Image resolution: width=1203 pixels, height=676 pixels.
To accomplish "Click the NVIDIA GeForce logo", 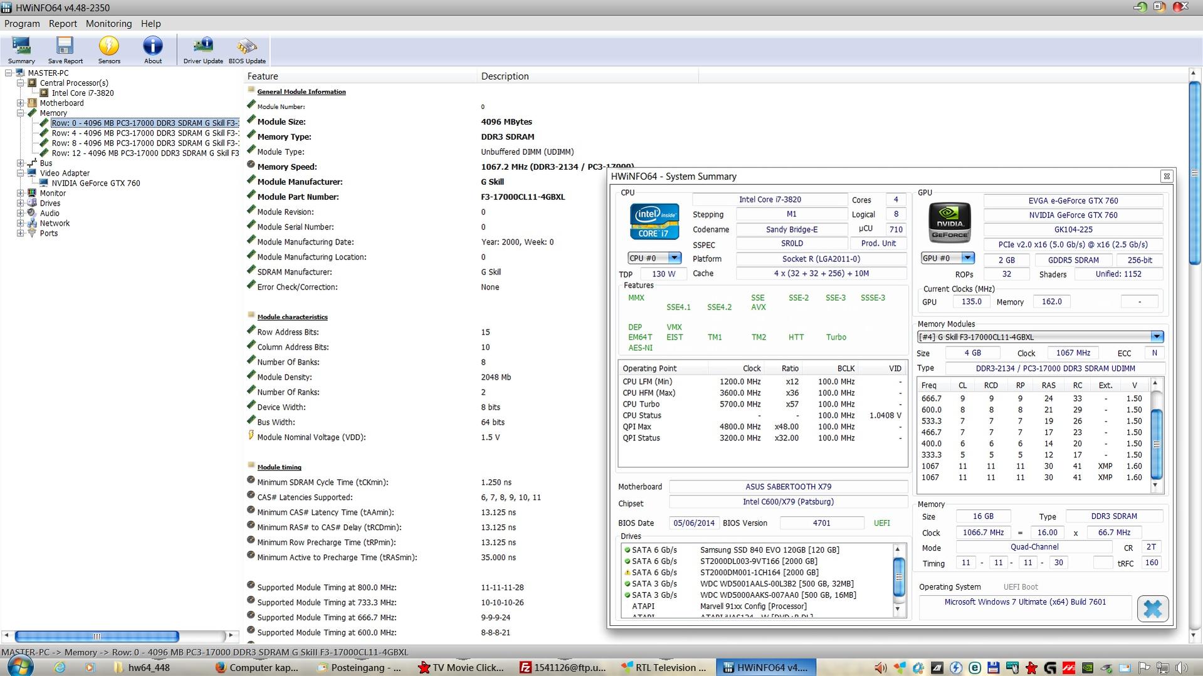I will [x=949, y=222].
